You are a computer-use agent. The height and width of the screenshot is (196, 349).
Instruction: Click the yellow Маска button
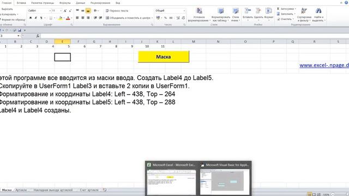(x=164, y=57)
